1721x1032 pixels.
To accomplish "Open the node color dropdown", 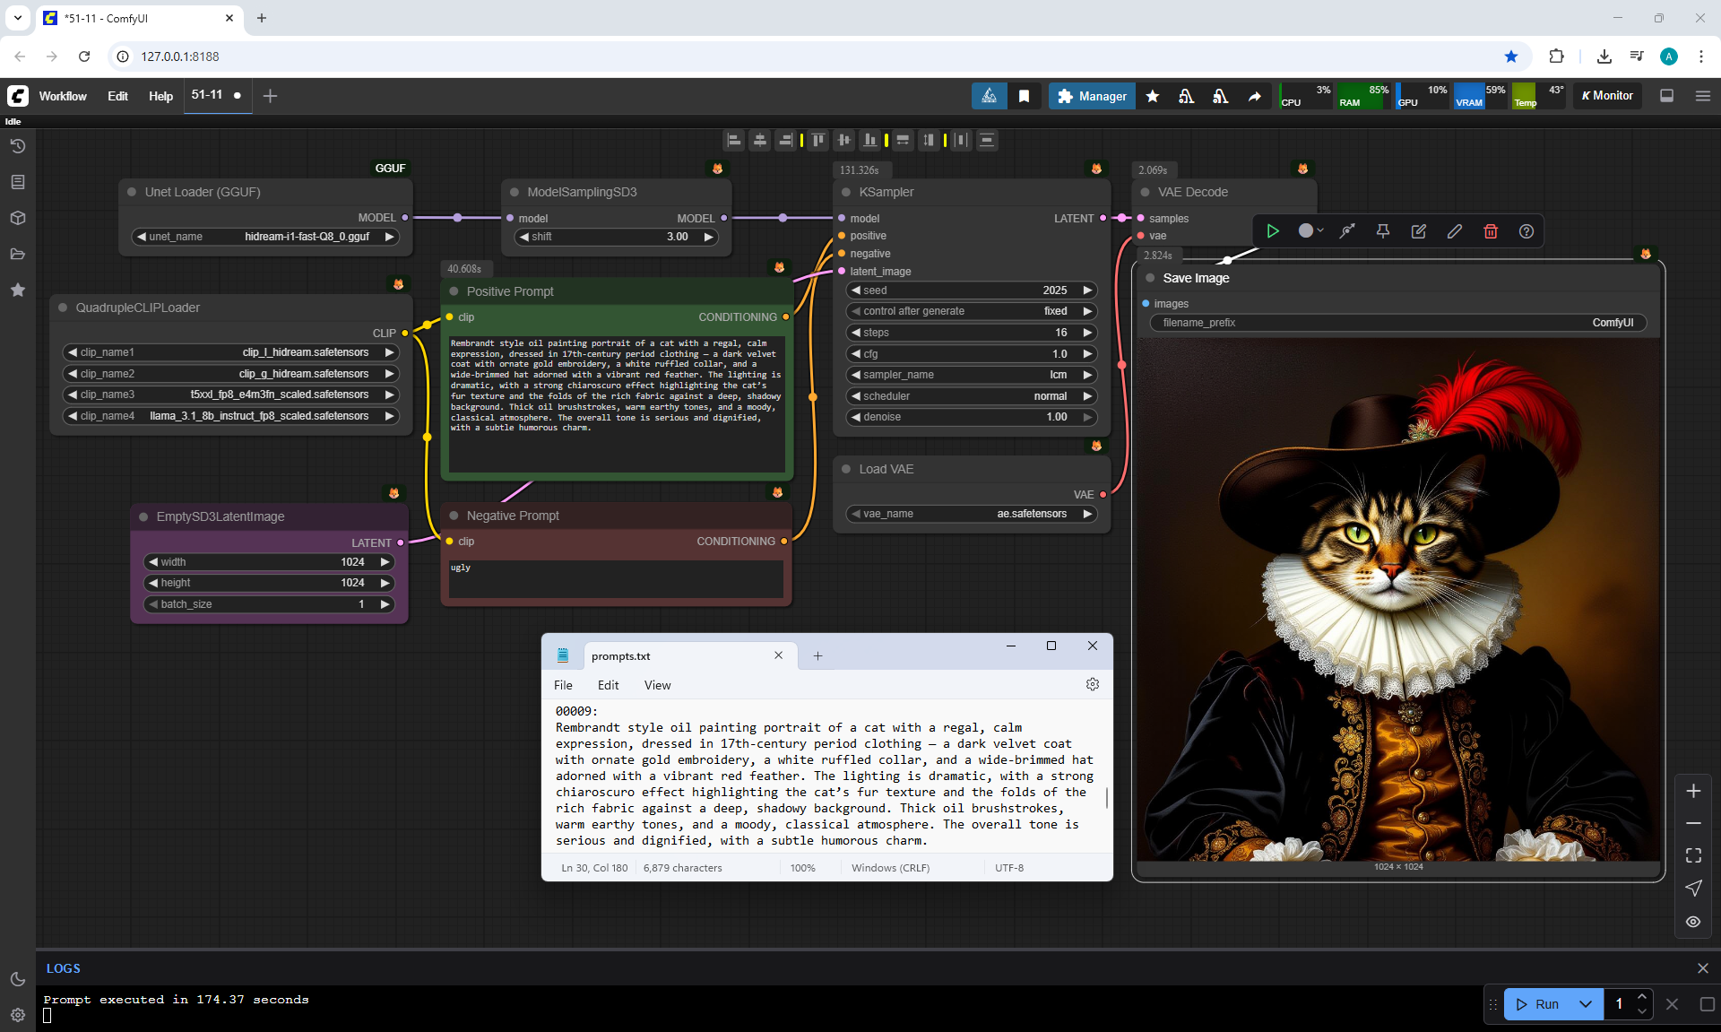I will (1310, 231).
